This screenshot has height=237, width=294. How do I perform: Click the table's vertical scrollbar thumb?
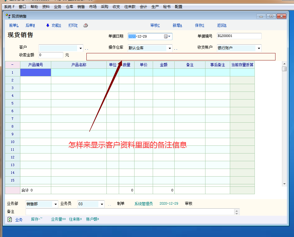pos(284,69)
